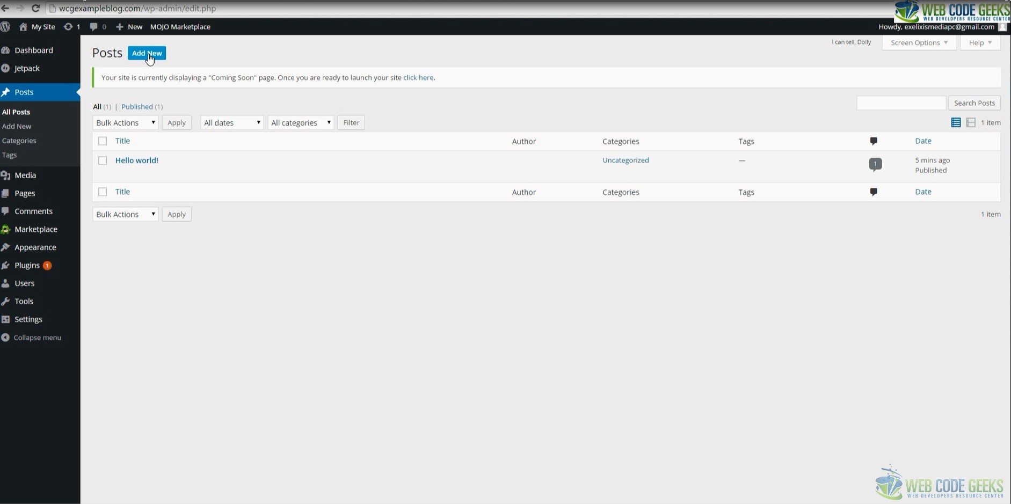Open the comment count bubble for Hello world!
This screenshot has width=1011, height=504.
click(x=875, y=164)
